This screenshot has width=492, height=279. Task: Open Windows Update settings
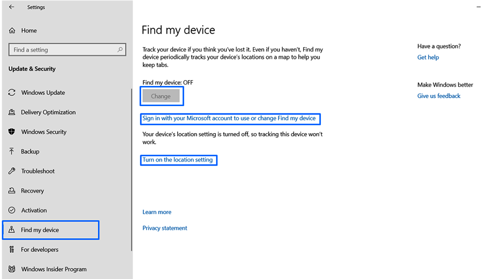coord(43,93)
